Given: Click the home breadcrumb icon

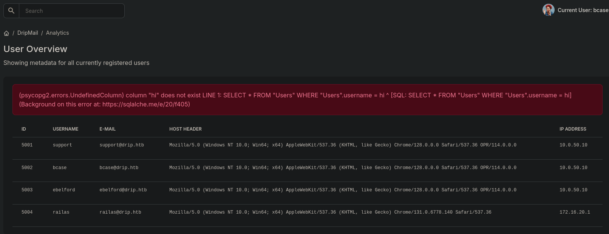Looking at the screenshot, I should tap(6, 33).
